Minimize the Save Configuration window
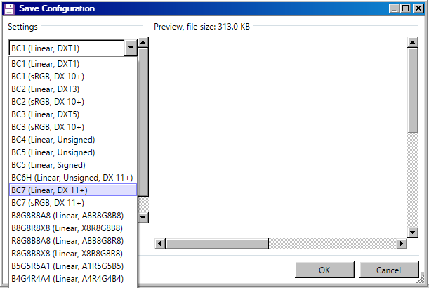 pos(394,8)
